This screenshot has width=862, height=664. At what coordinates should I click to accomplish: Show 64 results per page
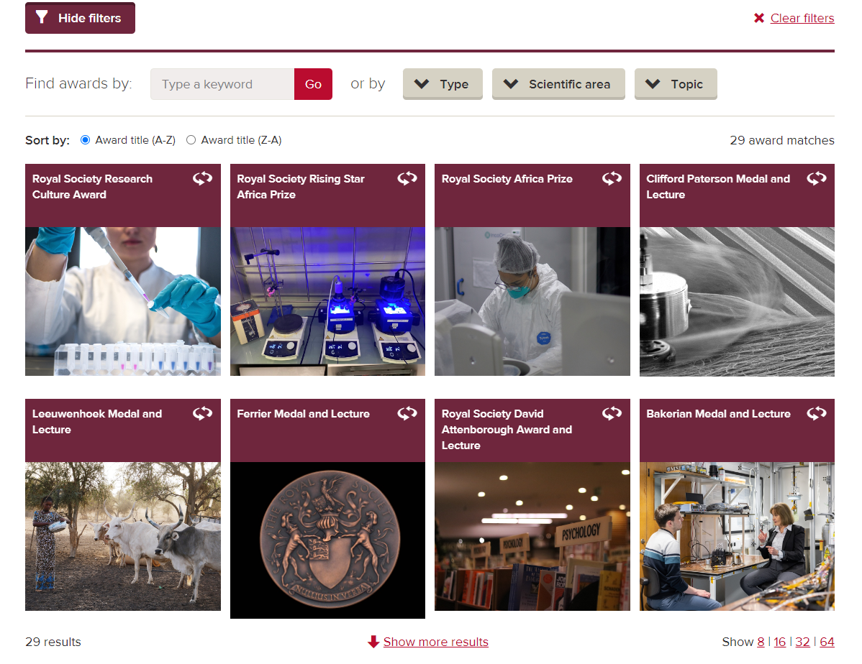[827, 642]
